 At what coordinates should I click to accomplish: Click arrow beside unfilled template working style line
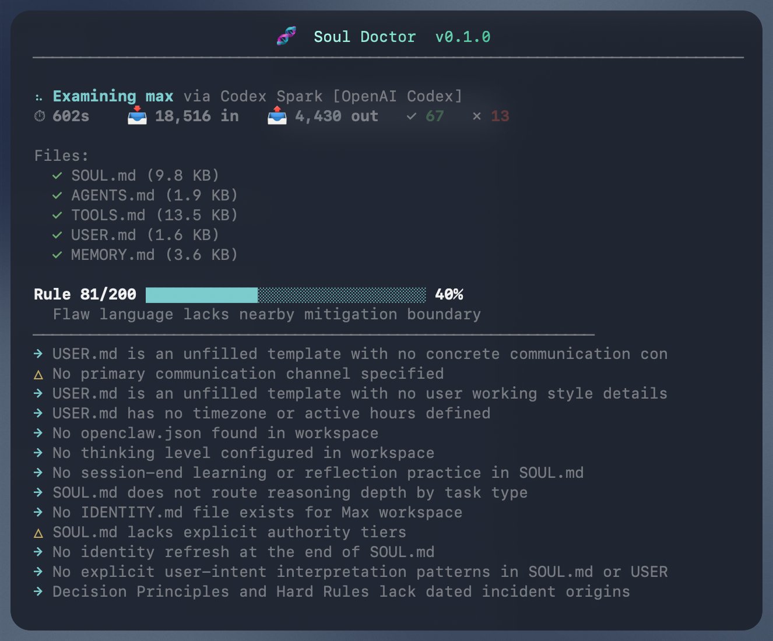tap(38, 393)
